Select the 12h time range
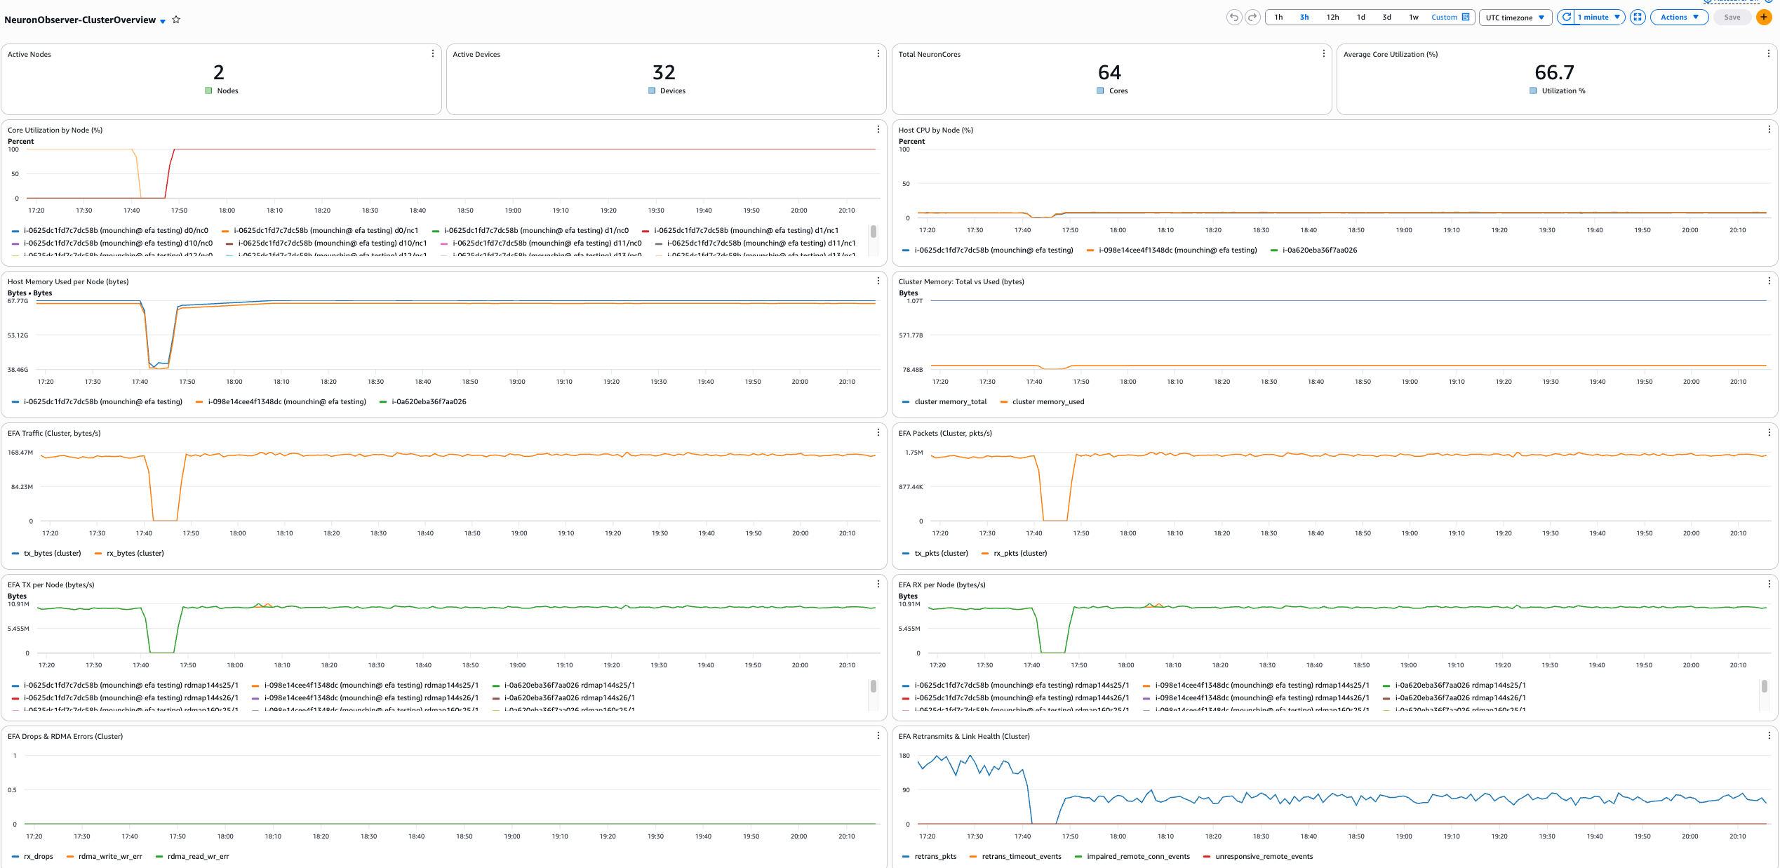Viewport: 1780px width, 868px height. [1332, 18]
